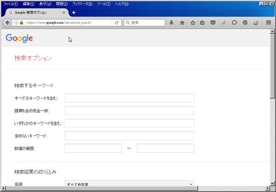Click the 検索オプション heading
The height and width of the screenshot is (192, 276).
pos(33,58)
